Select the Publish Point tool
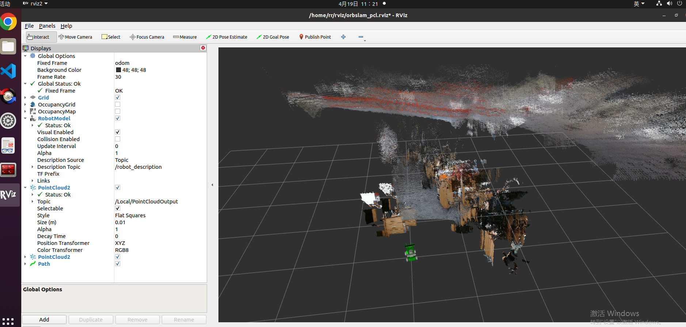 click(x=315, y=37)
